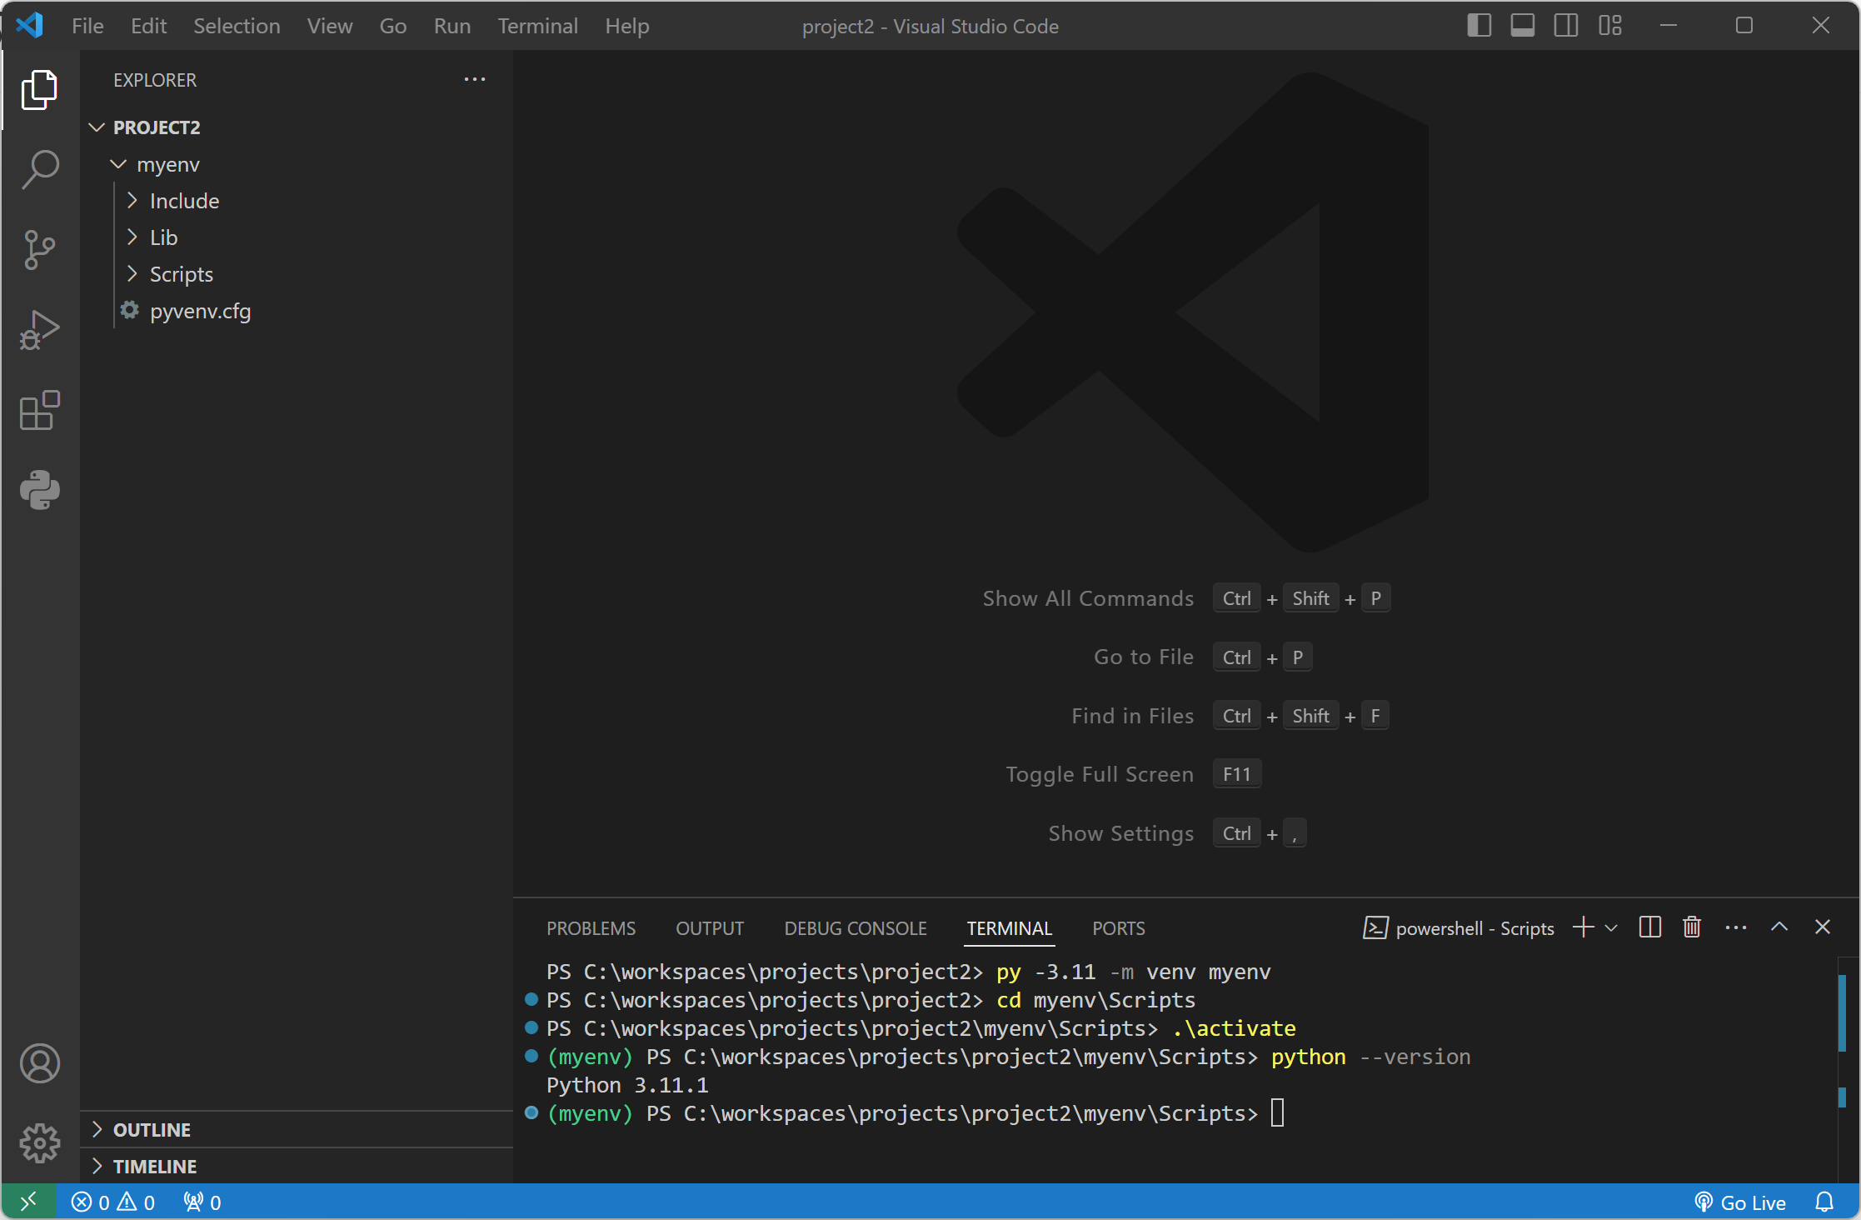Image resolution: width=1861 pixels, height=1220 pixels.
Task: Open the Python extension sidebar view
Action: (39, 490)
